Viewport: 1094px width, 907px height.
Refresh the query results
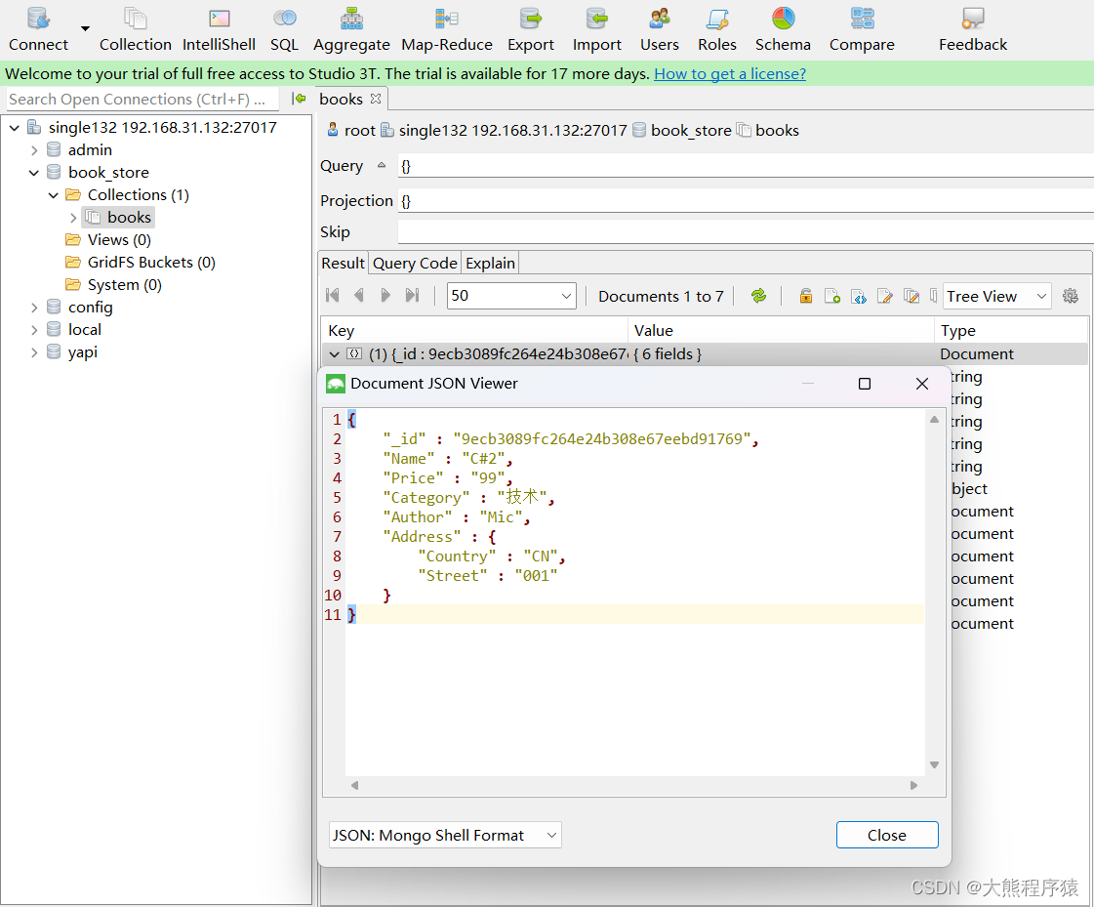pos(759,296)
